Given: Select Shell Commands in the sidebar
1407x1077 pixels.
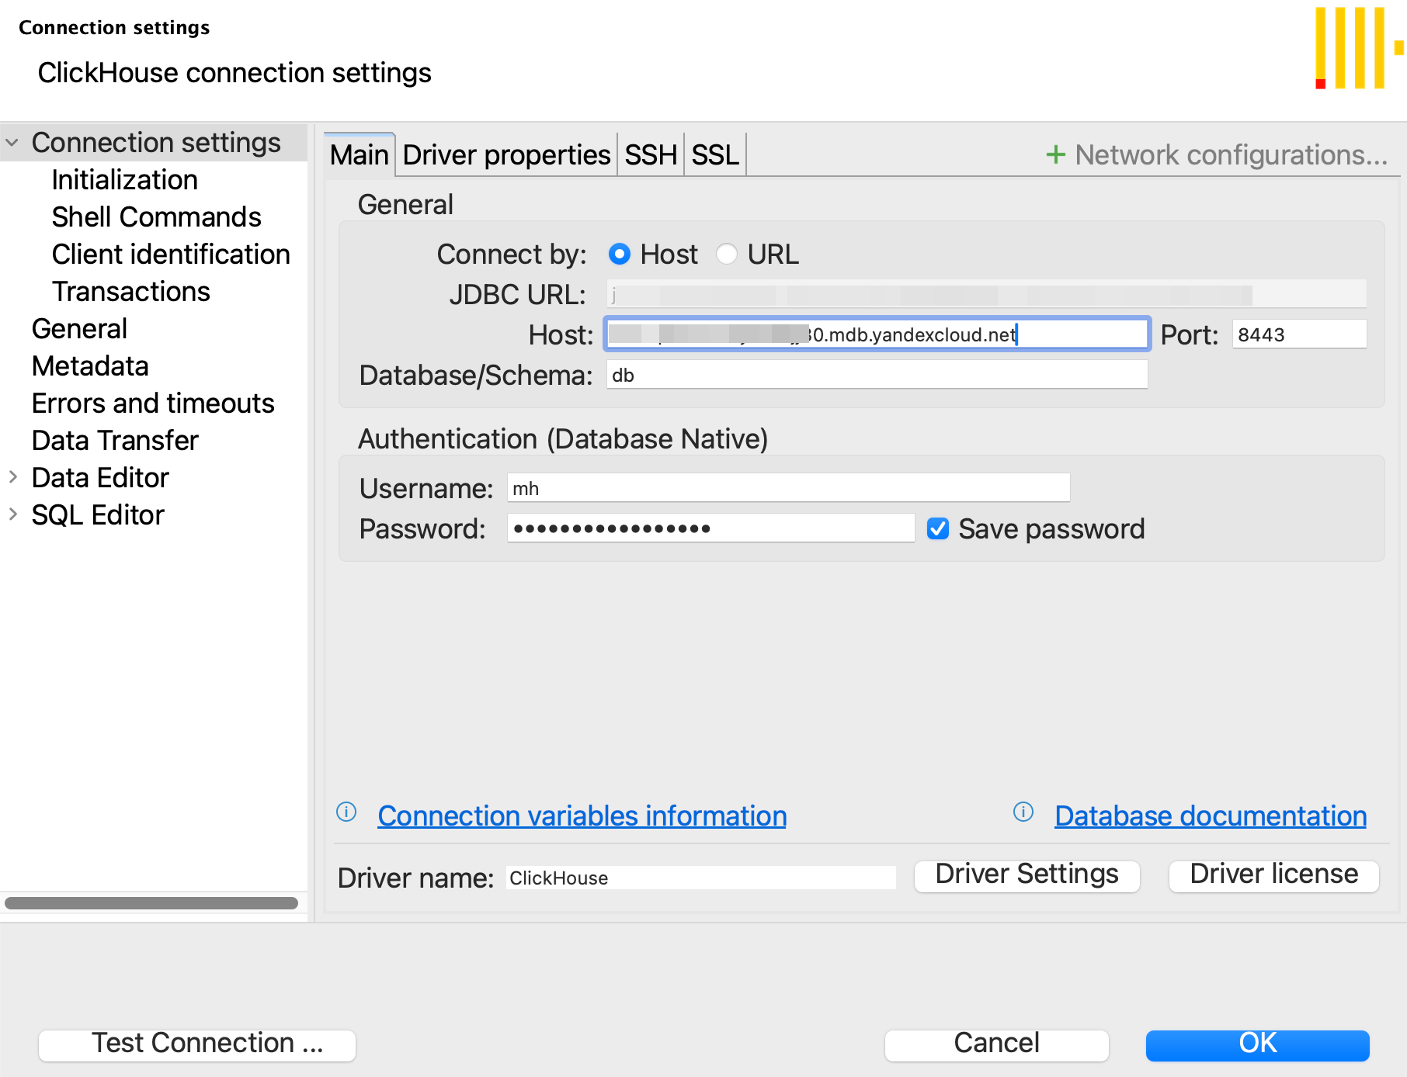Looking at the screenshot, I should coord(156,217).
